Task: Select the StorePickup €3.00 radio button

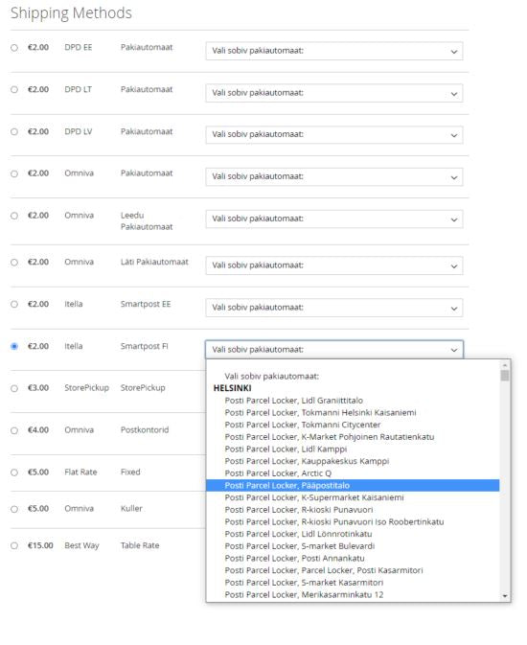Action: tap(14, 388)
